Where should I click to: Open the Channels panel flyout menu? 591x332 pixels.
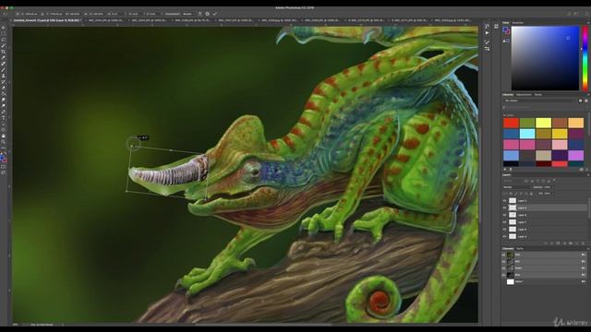(587, 249)
